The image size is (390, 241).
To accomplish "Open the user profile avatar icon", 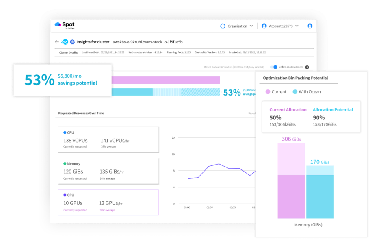I will point(310,26).
